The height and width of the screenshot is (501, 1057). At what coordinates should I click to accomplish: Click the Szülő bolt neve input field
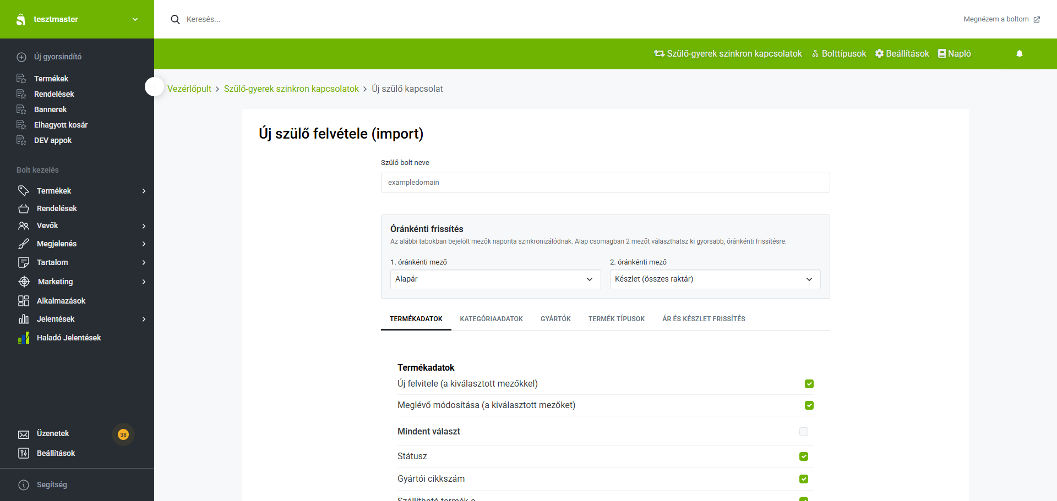pyautogui.click(x=606, y=183)
